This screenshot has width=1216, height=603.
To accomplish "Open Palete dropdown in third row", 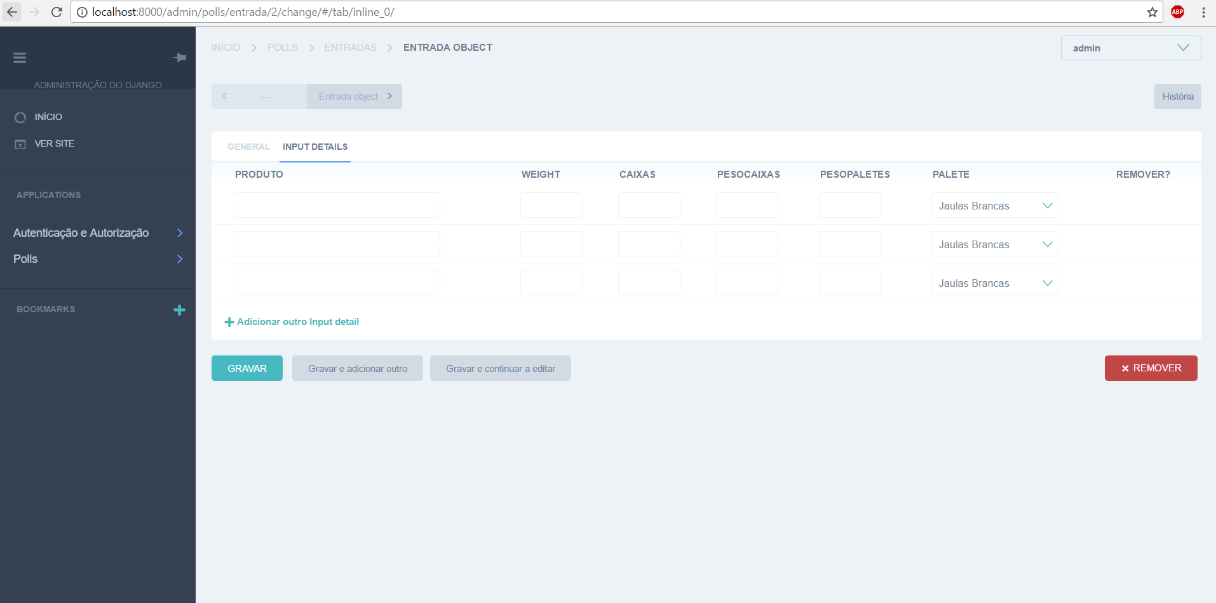I will 995,283.
